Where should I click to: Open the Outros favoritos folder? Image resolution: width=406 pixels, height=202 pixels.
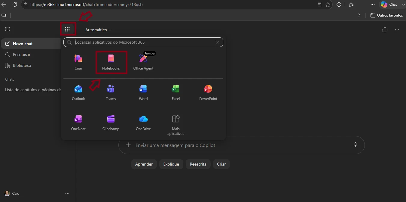point(386,15)
